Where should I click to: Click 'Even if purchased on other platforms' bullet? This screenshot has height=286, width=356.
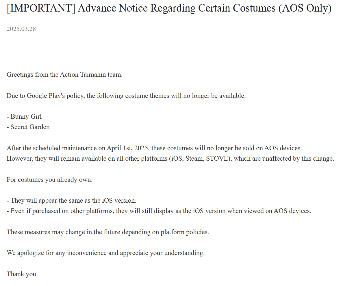coord(159,211)
